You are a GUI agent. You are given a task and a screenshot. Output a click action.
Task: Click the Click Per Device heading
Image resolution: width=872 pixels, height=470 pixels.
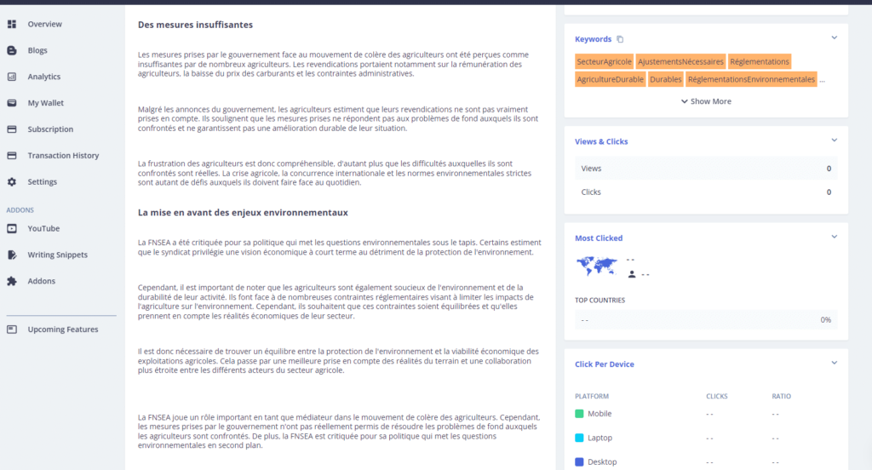[605, 364]
